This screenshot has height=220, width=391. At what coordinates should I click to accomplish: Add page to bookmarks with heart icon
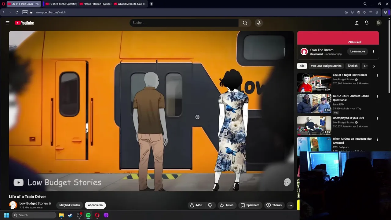click(364, 12)
